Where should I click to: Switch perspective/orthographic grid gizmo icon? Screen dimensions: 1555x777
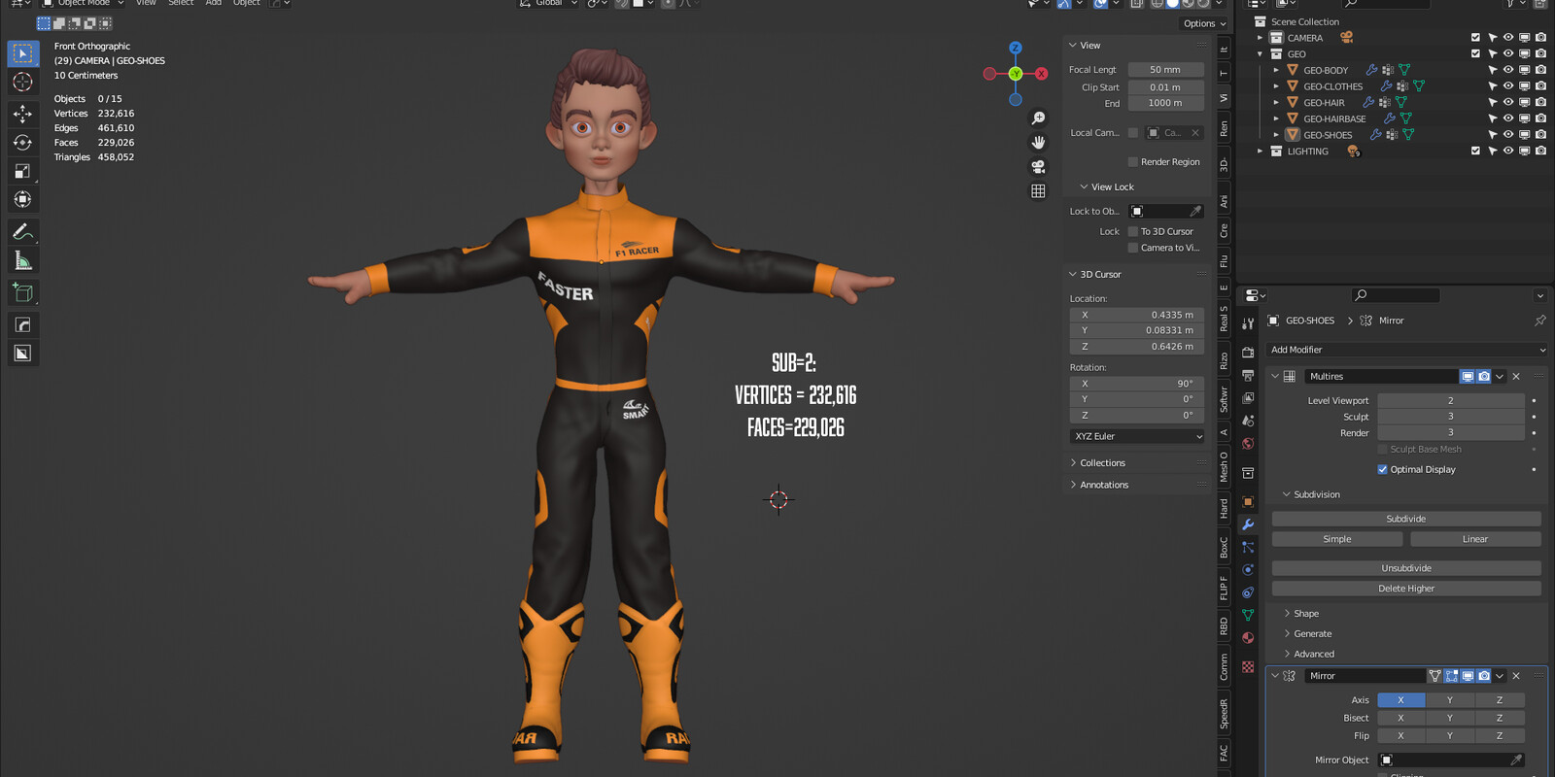1038,191
